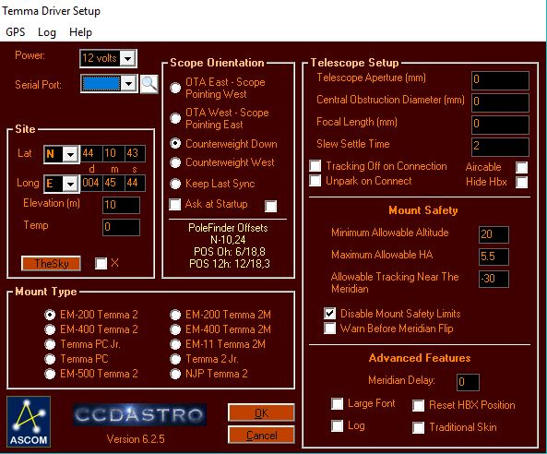Viewport: 547px width, 454px height.
Task: Enable Unpark on Connect
Action: [x=315, y=181]
